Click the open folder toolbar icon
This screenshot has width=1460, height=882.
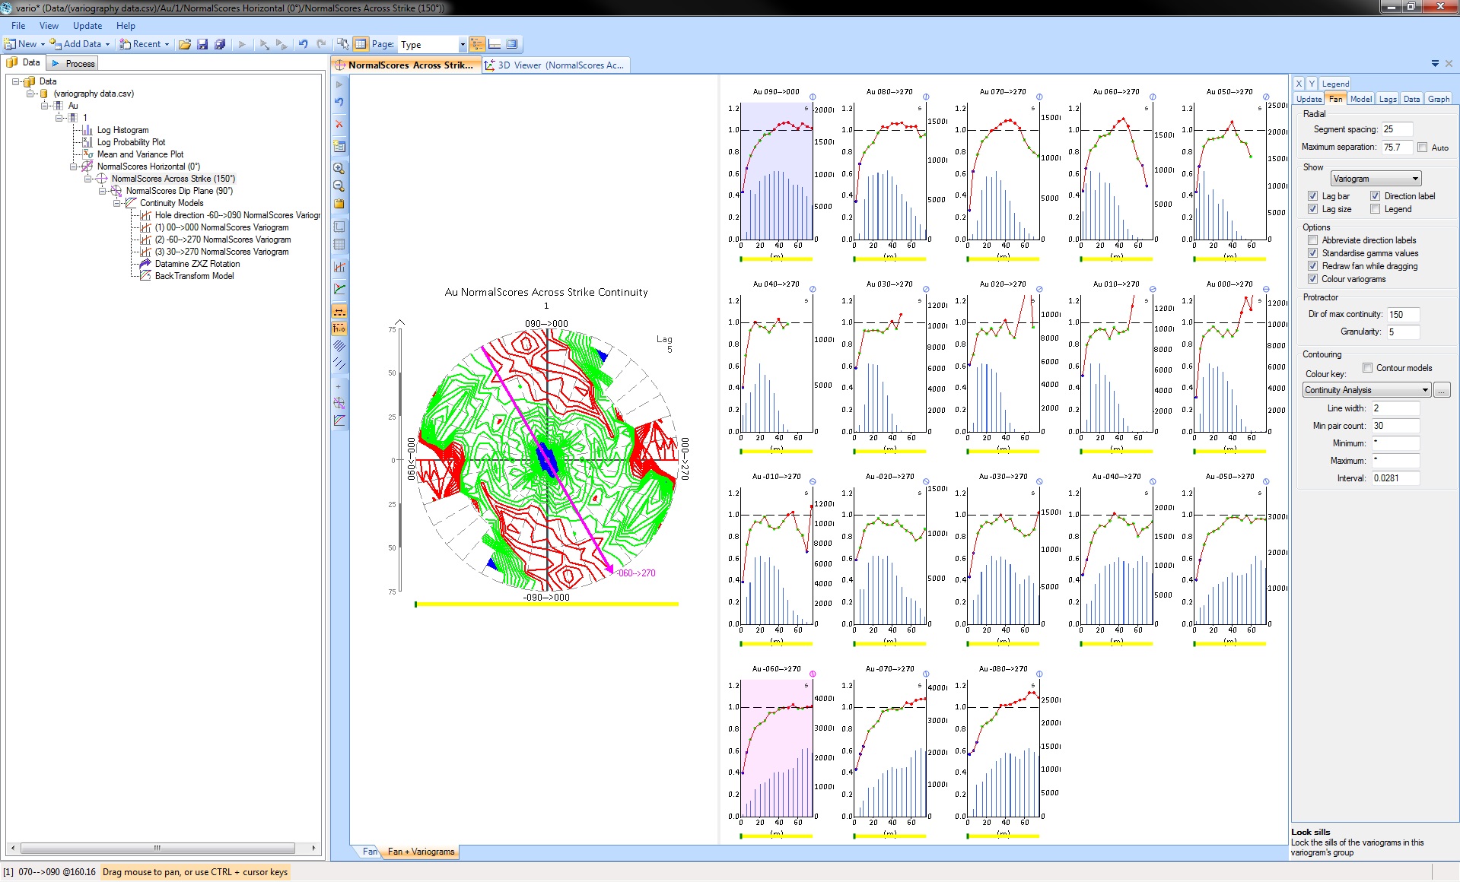(185, 44)
